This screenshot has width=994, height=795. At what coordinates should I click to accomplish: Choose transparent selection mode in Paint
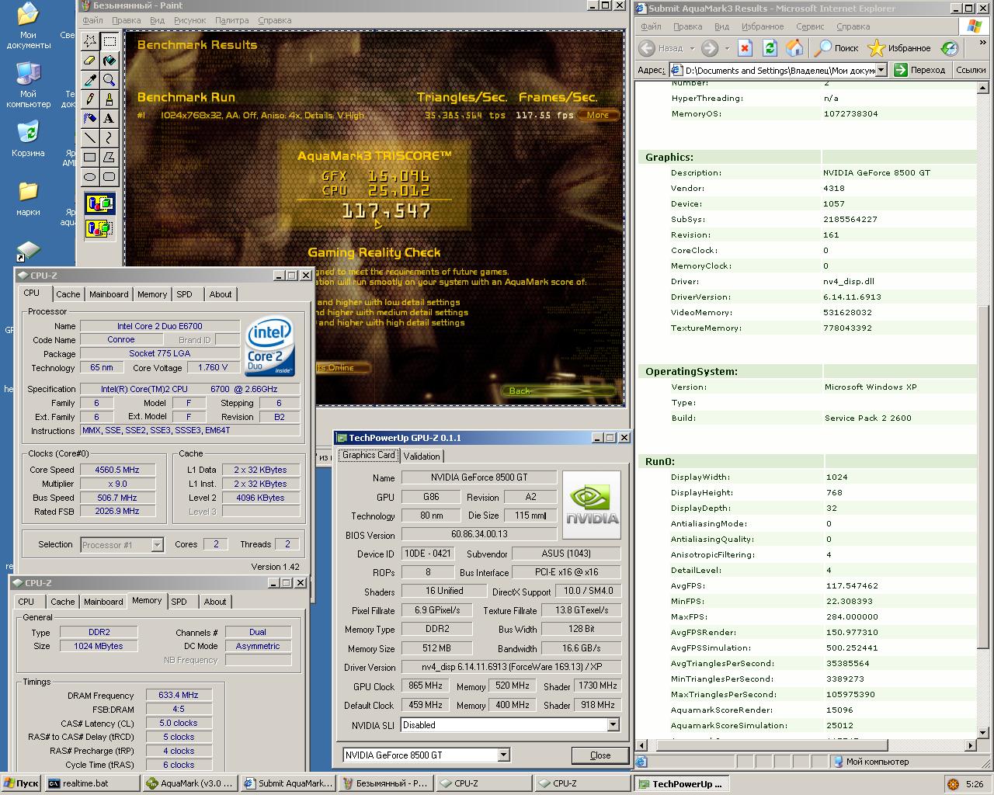tap(100, 228)
